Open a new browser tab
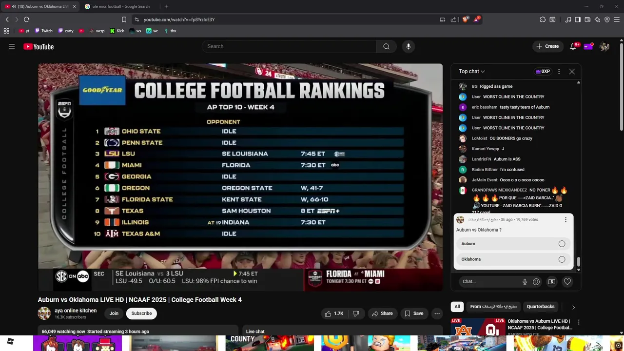This screenshot has height=351, width=624. [166, 6]
